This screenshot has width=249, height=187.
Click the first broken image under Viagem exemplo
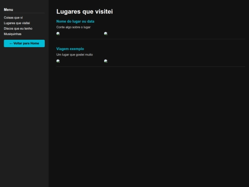click(x=58, y=61)
